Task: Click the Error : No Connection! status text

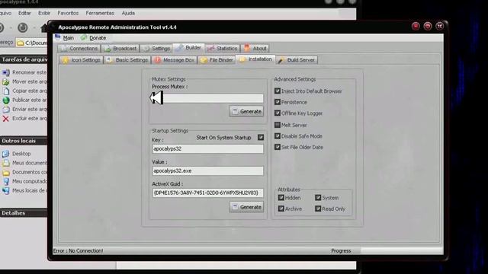Action: 78,250
